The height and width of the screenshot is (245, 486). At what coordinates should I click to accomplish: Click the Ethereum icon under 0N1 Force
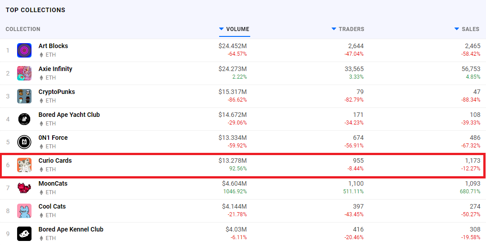tap(41, 147)
